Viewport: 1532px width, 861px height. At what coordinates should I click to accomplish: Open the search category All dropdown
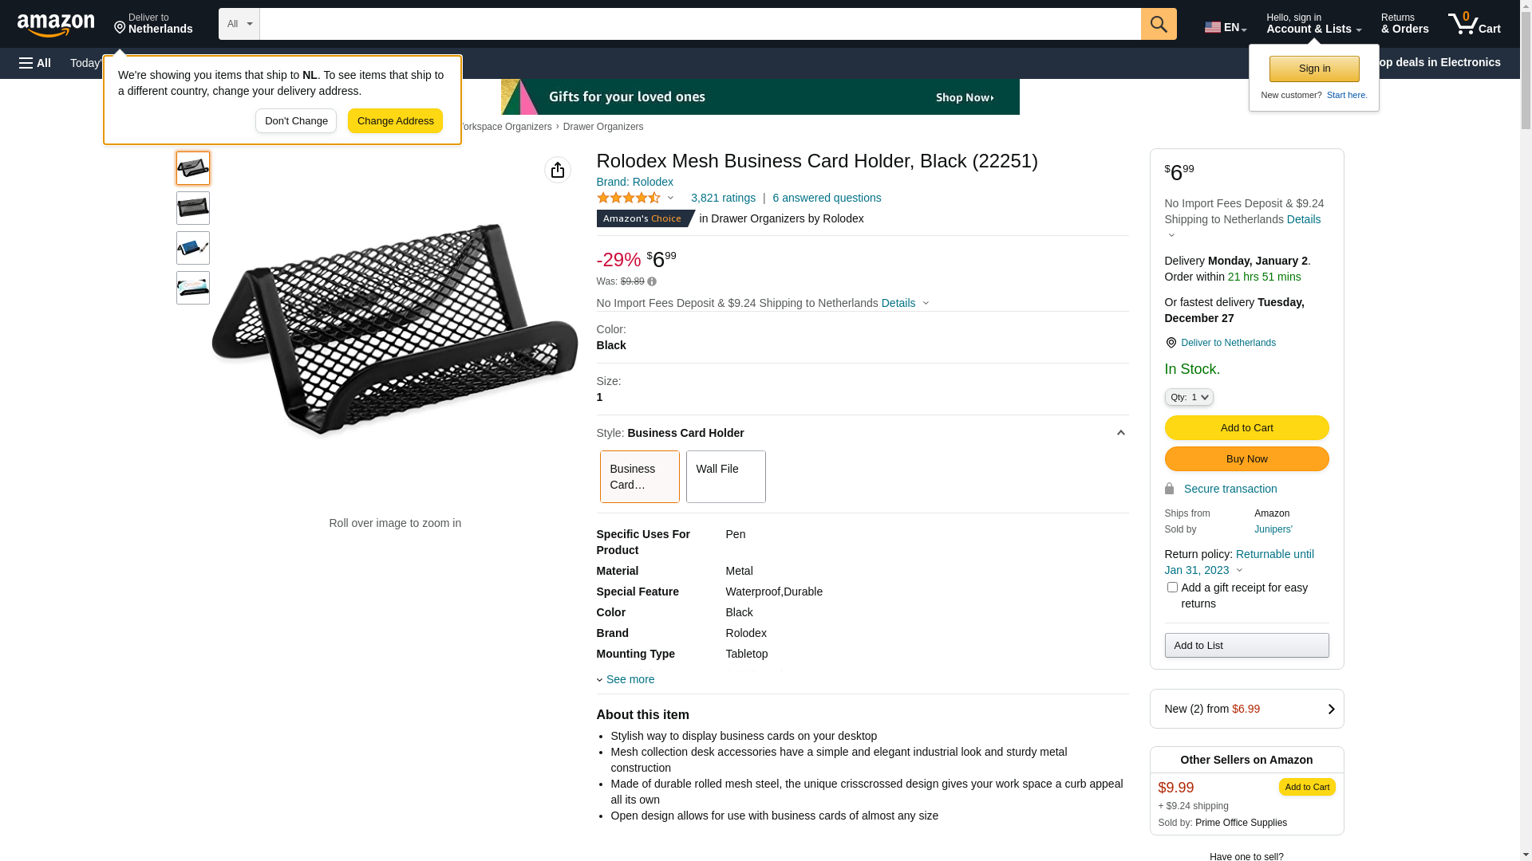pyautogui.click(x=239, y=24)
